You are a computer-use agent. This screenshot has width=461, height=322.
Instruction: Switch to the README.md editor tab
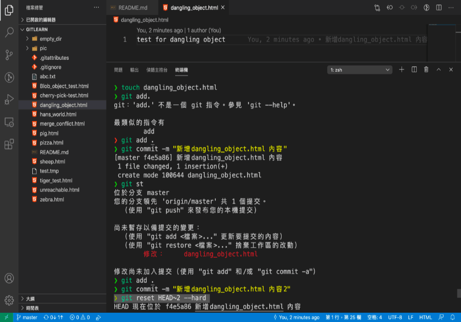pyautogui.click(x=132, y=8)
